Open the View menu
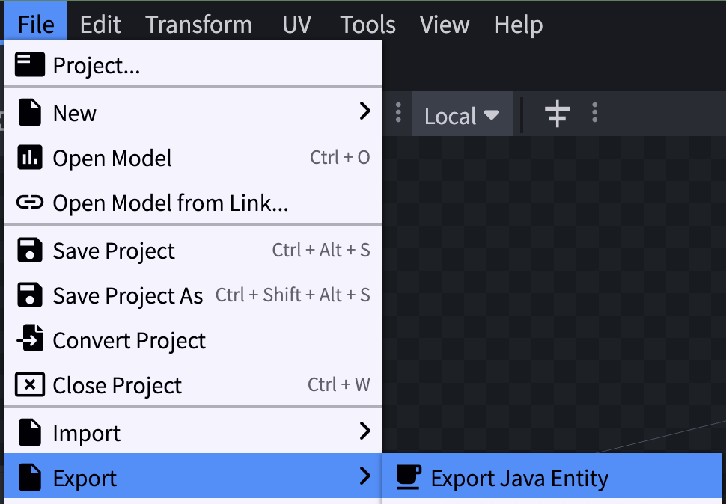The height and width of the screenshot is (504, 726). pos(444,24)
